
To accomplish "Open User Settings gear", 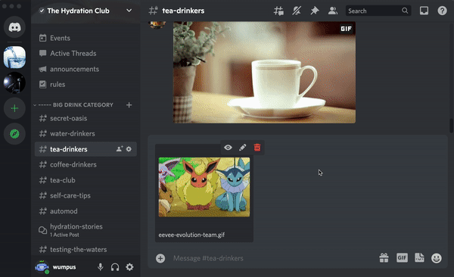I will point(129,267).
